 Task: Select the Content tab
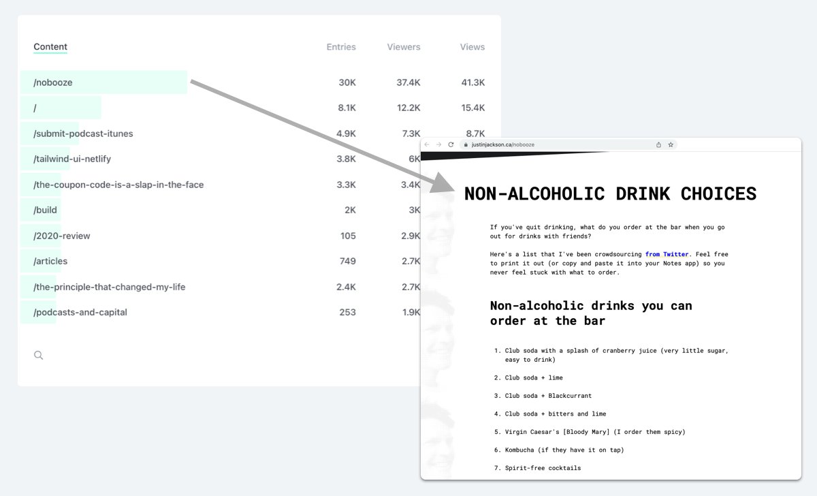(x=50, y=47)
